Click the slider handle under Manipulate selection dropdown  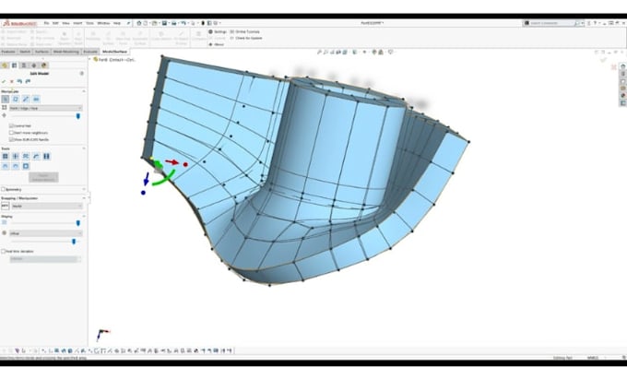[78, 116]
